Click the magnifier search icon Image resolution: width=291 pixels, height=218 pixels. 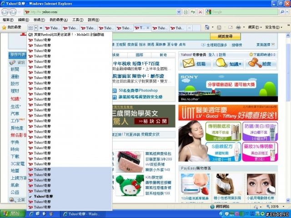pyautogui.click(x=282, y=12)
